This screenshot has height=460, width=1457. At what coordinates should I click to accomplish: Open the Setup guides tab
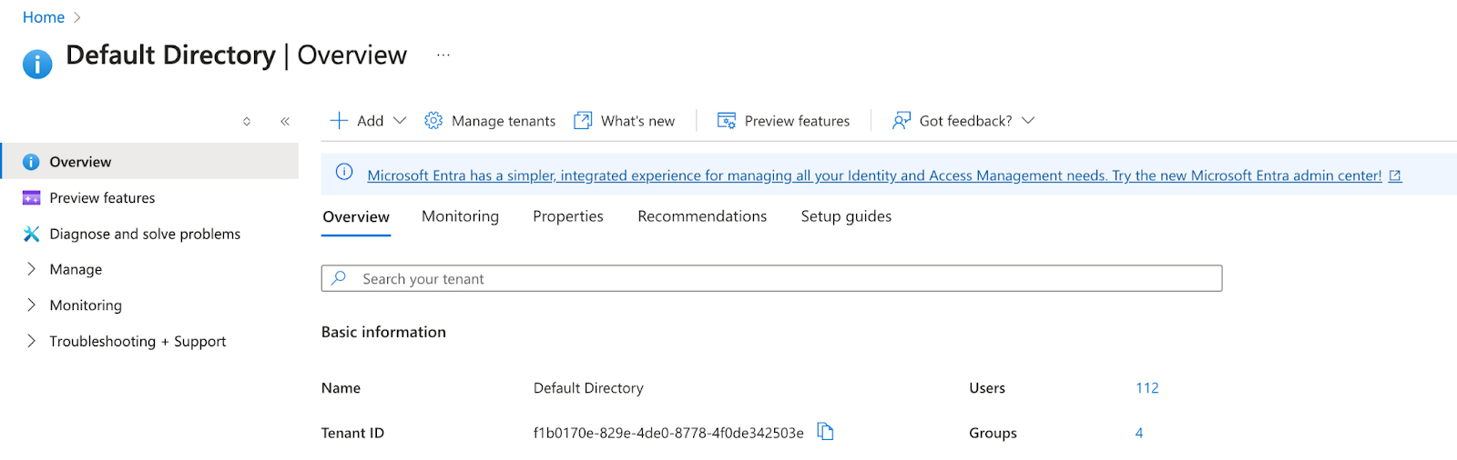(x=846, y=216)
